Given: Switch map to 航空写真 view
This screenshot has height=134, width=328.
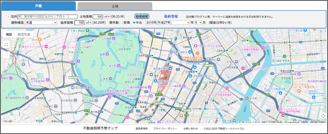Looking at the screenshot, I should click(24, 34).
